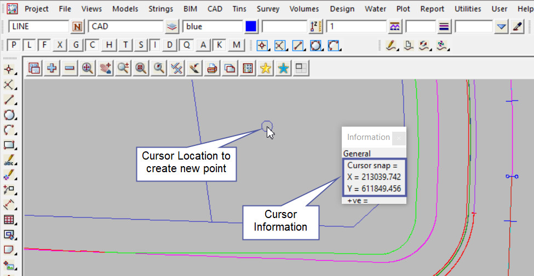Screen dimensions: 534x276
Task: Select the create line tool in left toolbar
Action: tap(9, 100)
